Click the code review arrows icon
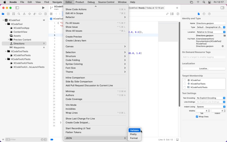227x142 pixels. click(167, 14)
